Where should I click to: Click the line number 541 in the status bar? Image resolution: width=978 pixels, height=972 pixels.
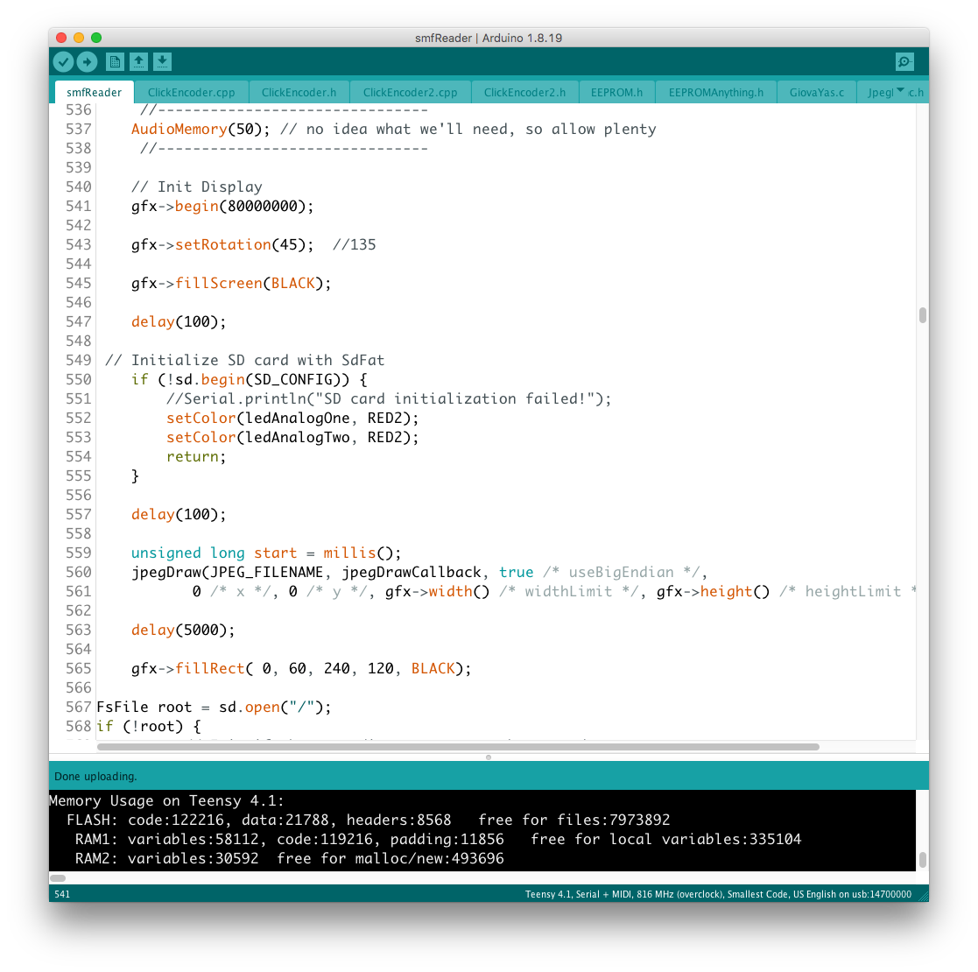point(62,894)
